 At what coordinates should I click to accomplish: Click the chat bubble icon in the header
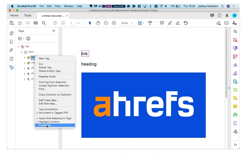pos(212,15)
